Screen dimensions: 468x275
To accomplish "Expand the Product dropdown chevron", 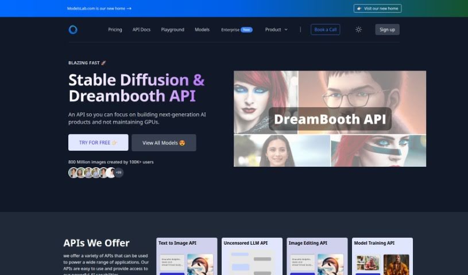I will click(286, 29).
